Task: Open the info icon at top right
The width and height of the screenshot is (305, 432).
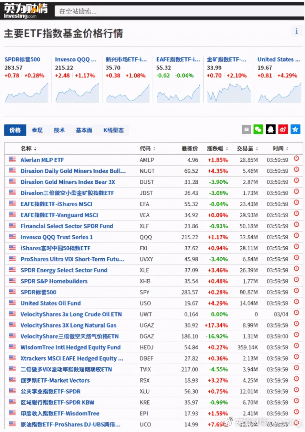Action: (x=296, y=31)
